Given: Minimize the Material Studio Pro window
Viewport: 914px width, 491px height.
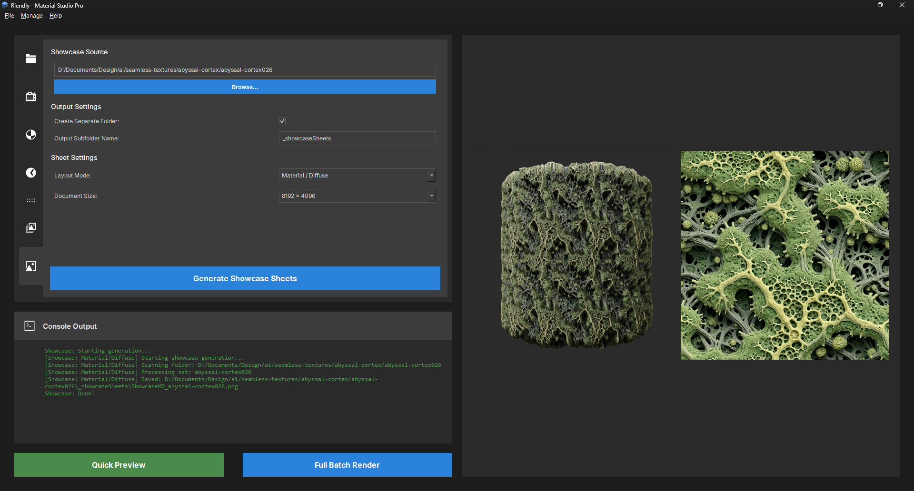Looking at the screenshot, I should click(x=859, y=5).
